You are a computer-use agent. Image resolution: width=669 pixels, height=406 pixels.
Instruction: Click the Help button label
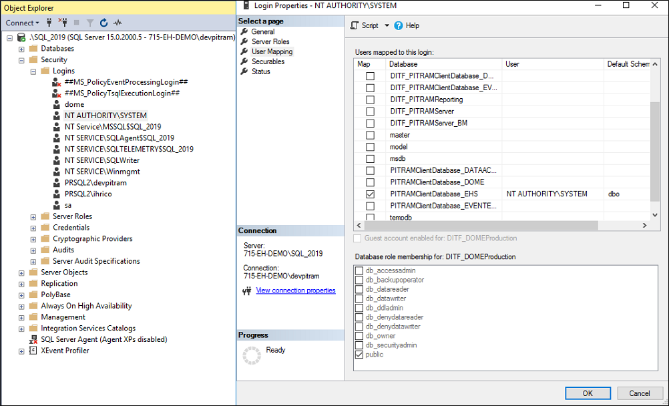(412, 25)
